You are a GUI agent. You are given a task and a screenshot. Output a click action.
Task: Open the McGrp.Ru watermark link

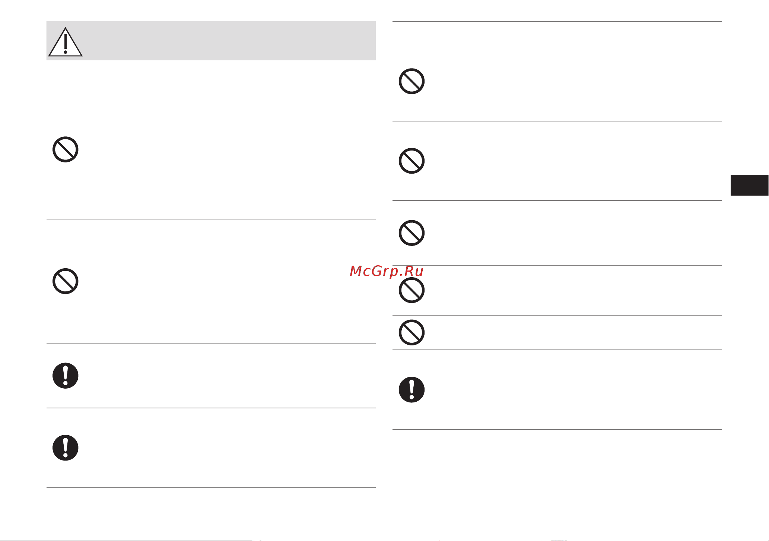point(387,271)
